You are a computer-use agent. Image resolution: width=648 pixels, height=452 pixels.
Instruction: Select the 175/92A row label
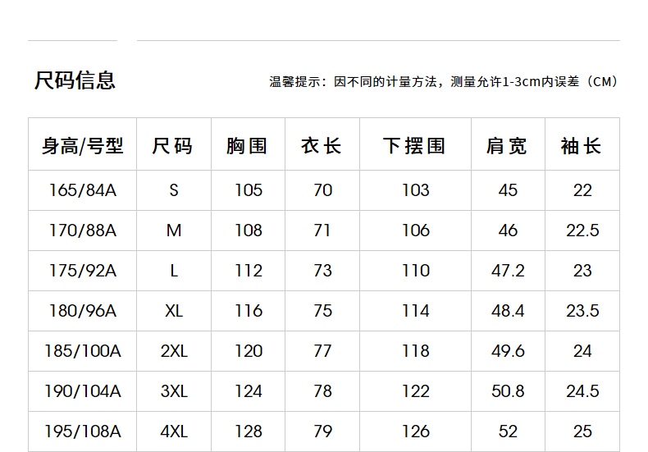click(x=83, y=271)
